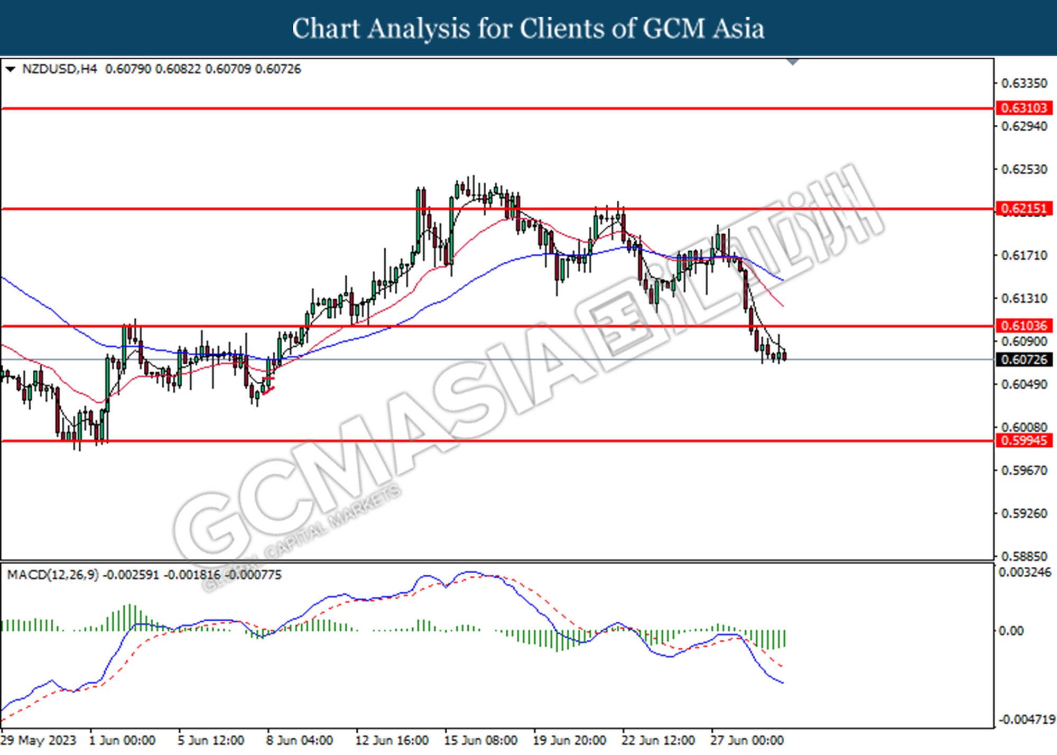The height and width of the screenshot is (755, 1057).
Task: Select the 0.63103 resistance price label
Action: 1024,108
